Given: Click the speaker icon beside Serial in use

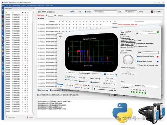Looking at the screenshot, I should click(x=47, y=15).
